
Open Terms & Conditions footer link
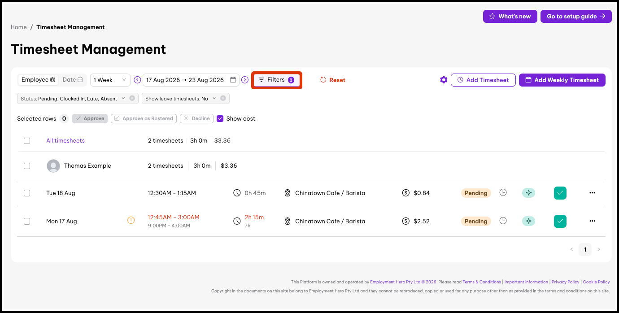coord(482,282)
